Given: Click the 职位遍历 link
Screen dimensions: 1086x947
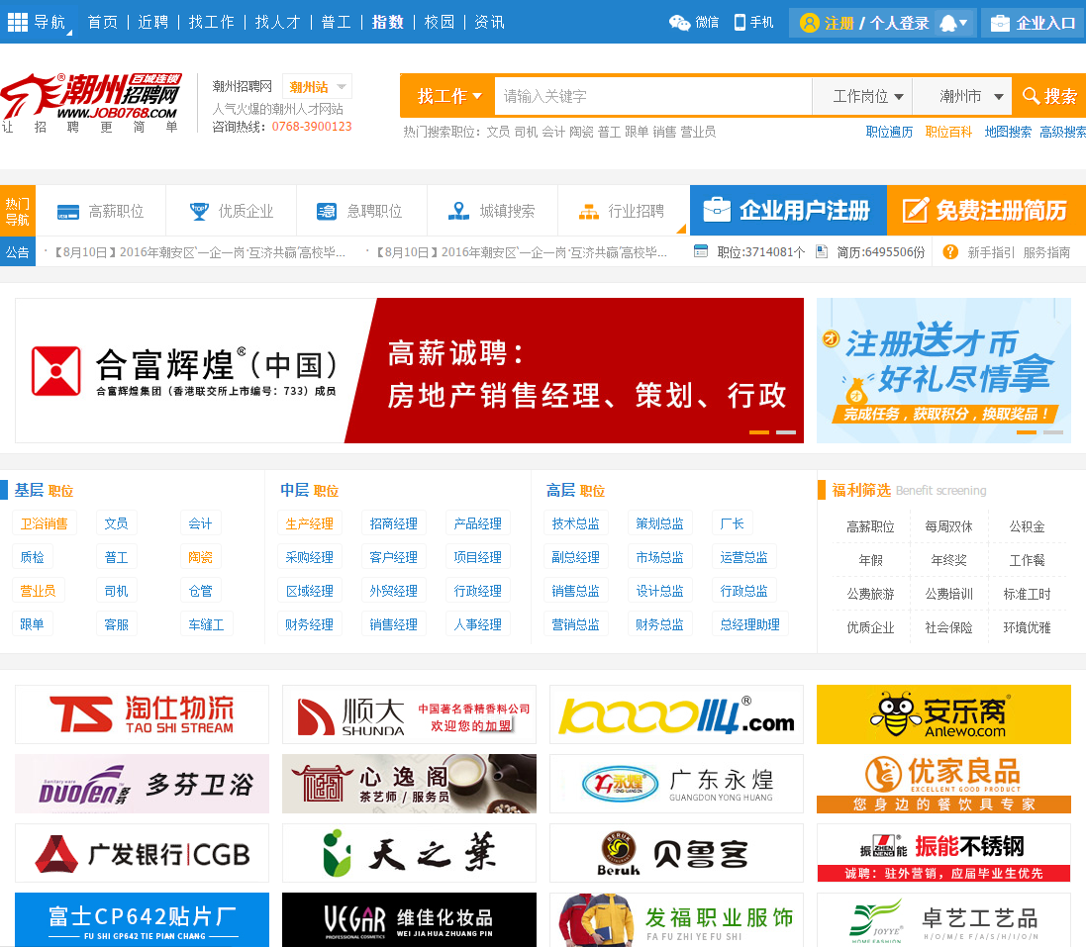Looking at the screenshot, I should (889, 132).
